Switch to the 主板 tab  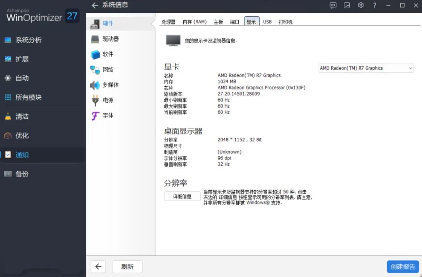pyautogui.click(x=218, y=22)
